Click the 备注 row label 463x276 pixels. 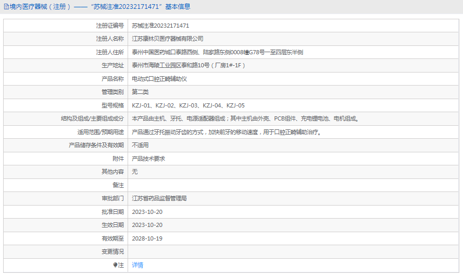click(118, 186)
